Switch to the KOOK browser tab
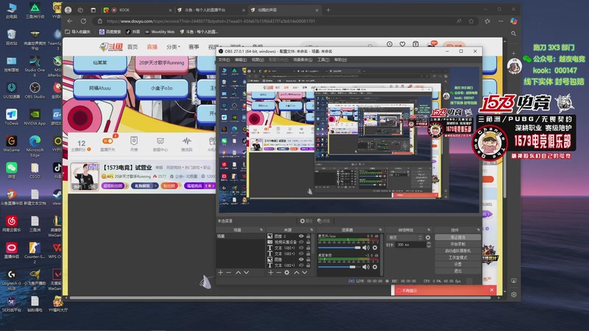Viewport: 589px width, 331px height. (137, 10)
